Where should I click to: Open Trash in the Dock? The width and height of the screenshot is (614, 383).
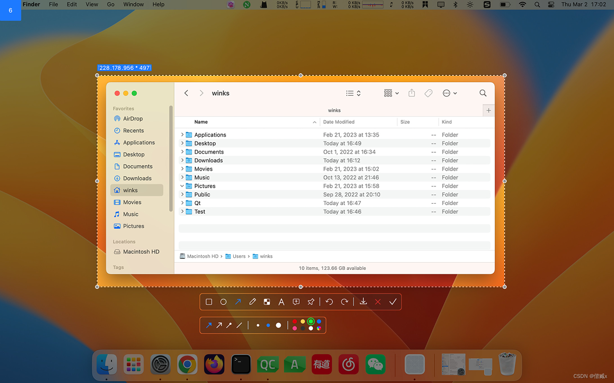click(x=507, y=364)
